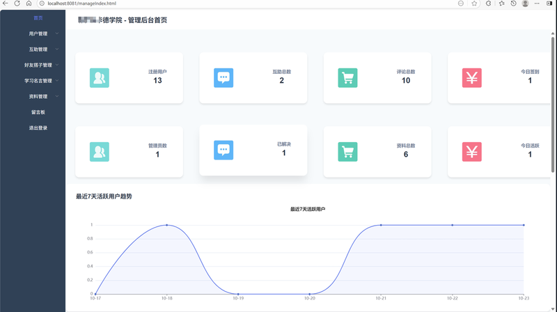Select 首页 in the sidebar

point(38,18)
